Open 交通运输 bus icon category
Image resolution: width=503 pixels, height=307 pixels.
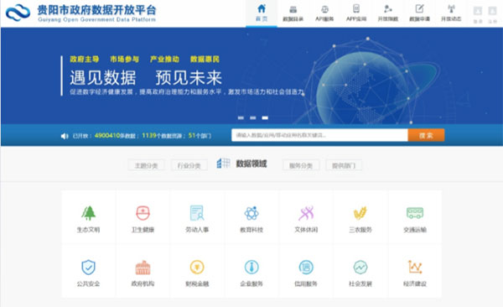coord(415,213)
